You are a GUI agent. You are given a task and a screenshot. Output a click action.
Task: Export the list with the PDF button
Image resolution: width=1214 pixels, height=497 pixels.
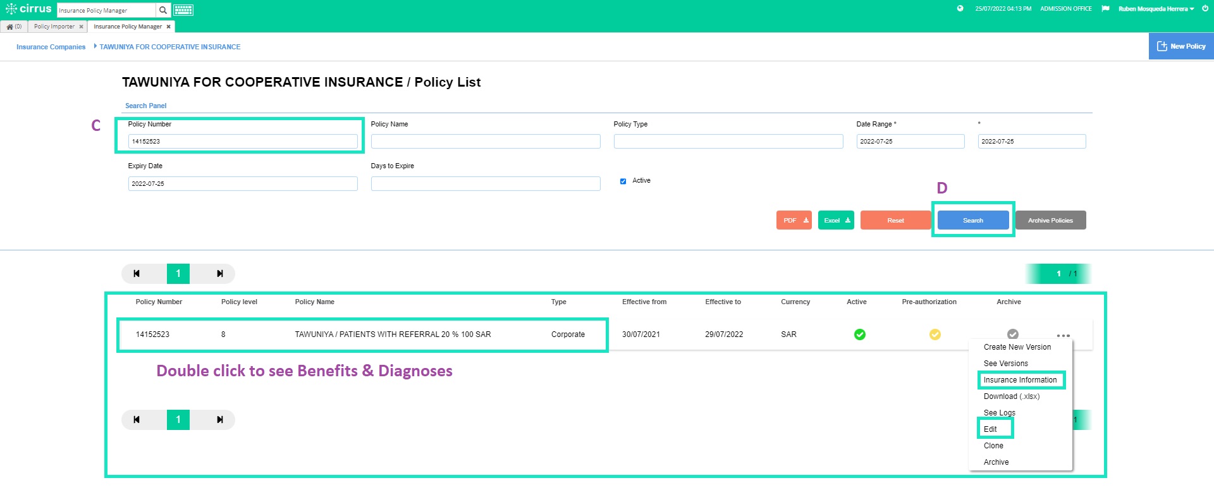click(794, 220)
